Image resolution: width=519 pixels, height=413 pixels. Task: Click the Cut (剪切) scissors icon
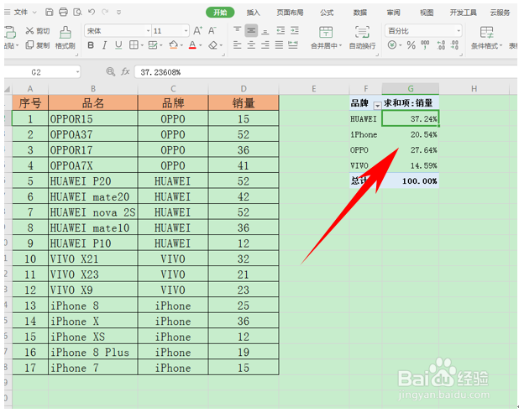click(x=29, y=31)
